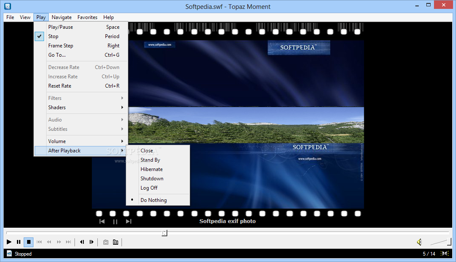Viewport: 456px width, 262px height.
Task: Click the file icon in the status bar
Action: (x=9, y=254)
